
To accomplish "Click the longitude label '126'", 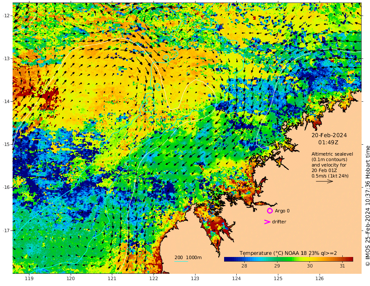I will tap(320, 279).
